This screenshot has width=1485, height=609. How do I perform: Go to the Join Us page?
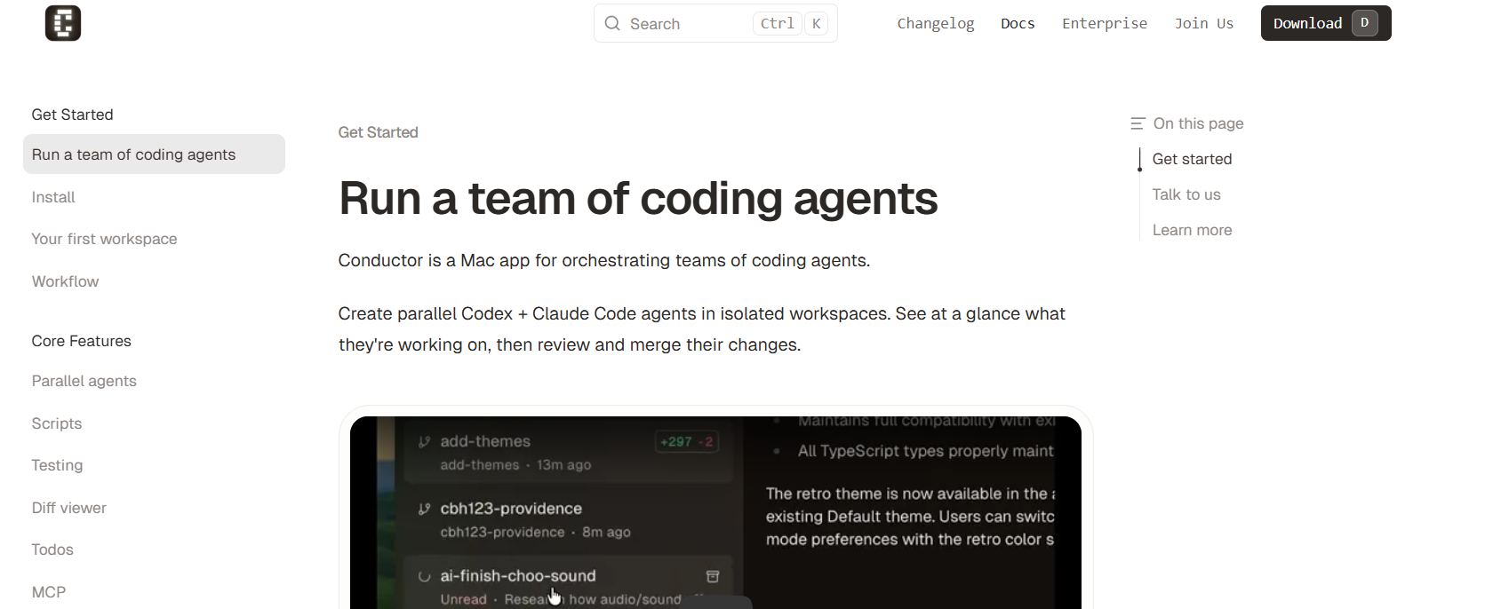tap(1203, 24)
